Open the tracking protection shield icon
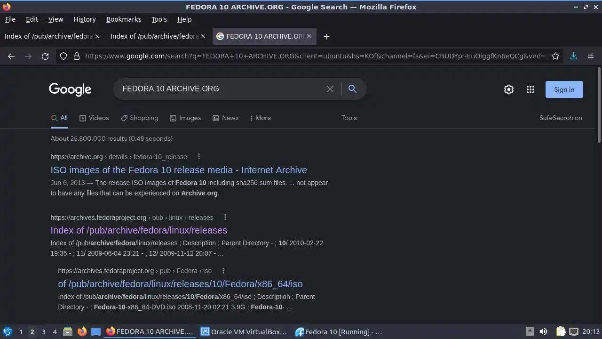This screenshot has height=339, width=602. 63,56
